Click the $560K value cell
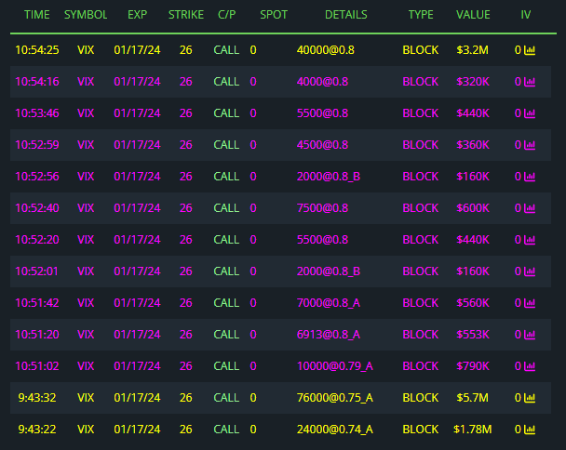 (x=473, y=303)
